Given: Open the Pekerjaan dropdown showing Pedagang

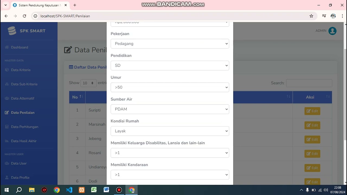Looking at the screenshot, I should (170, 44).
